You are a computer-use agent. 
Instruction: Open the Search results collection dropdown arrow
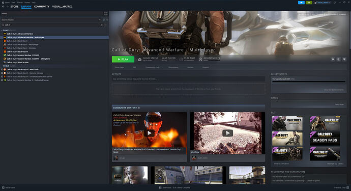[100, 20]
